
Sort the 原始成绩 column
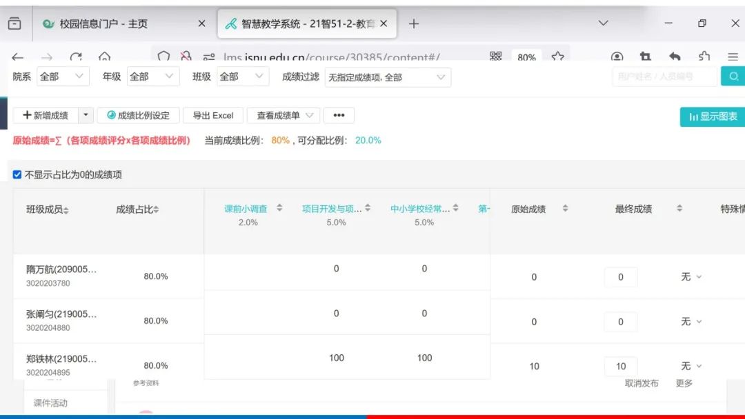(x=565, y=208)
